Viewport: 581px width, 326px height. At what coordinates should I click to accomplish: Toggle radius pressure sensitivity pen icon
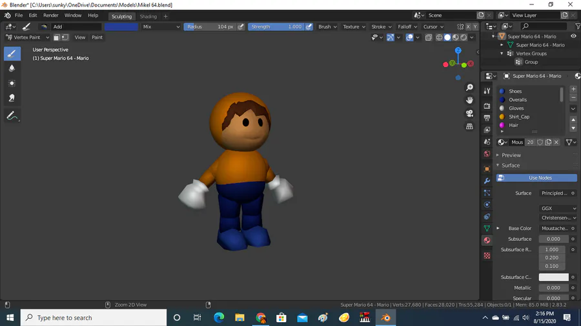pos(241,26)
